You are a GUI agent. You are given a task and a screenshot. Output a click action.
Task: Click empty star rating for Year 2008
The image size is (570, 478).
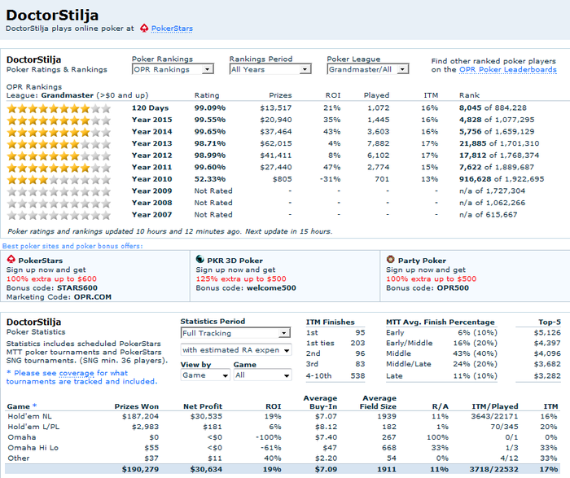coord(59,204)
